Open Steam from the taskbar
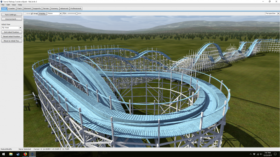 (x=18, y=154)
